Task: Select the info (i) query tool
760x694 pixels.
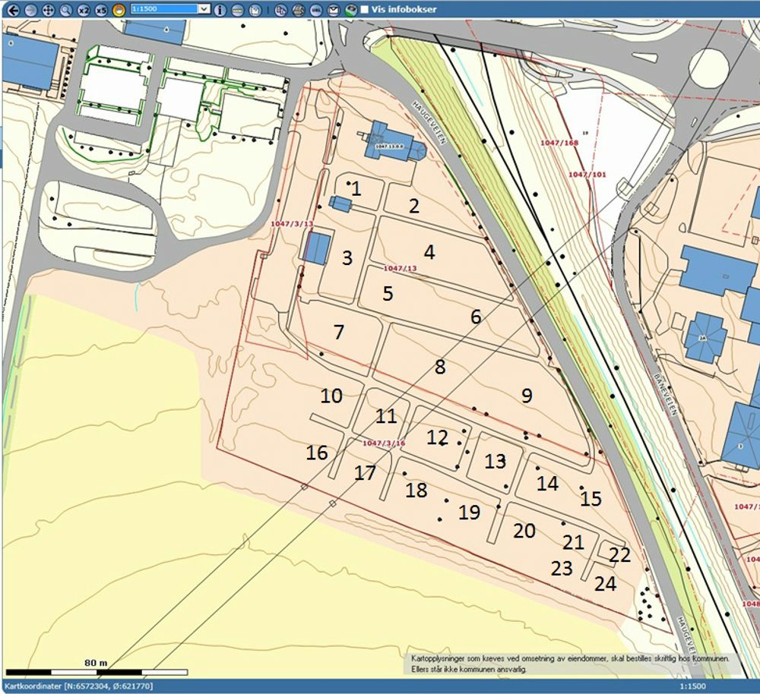Action: [220, 10]
